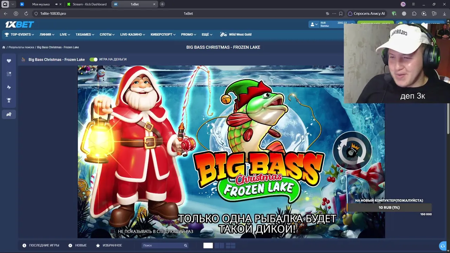This screenshot has width=450, height=253.
Task: Add game to favorites with heart icon
Action: tap(9, 61)
